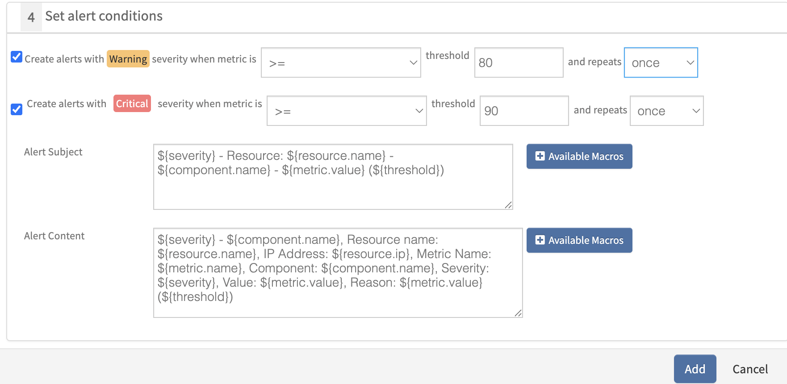Uncheck the Warning severity alert checkbox
This screenshot has height=384, width=787.
17,57
